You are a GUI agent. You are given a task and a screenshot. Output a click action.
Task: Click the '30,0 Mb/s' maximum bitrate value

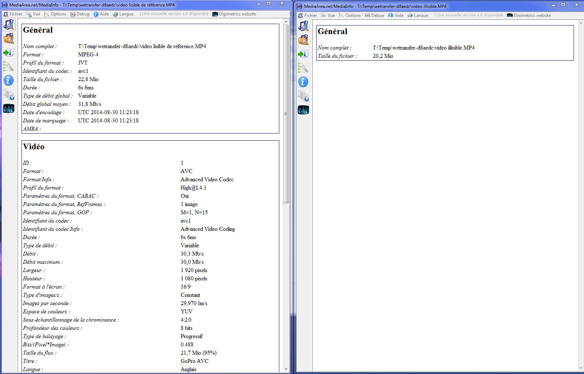tap(192, 262)
